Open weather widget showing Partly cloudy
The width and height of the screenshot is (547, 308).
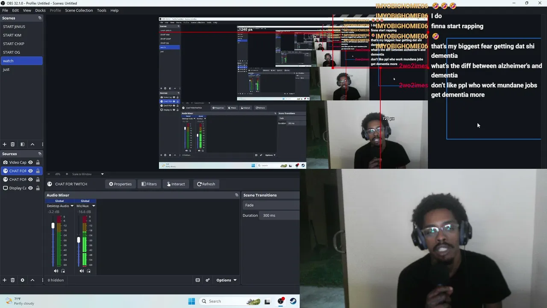coord(19,301)
